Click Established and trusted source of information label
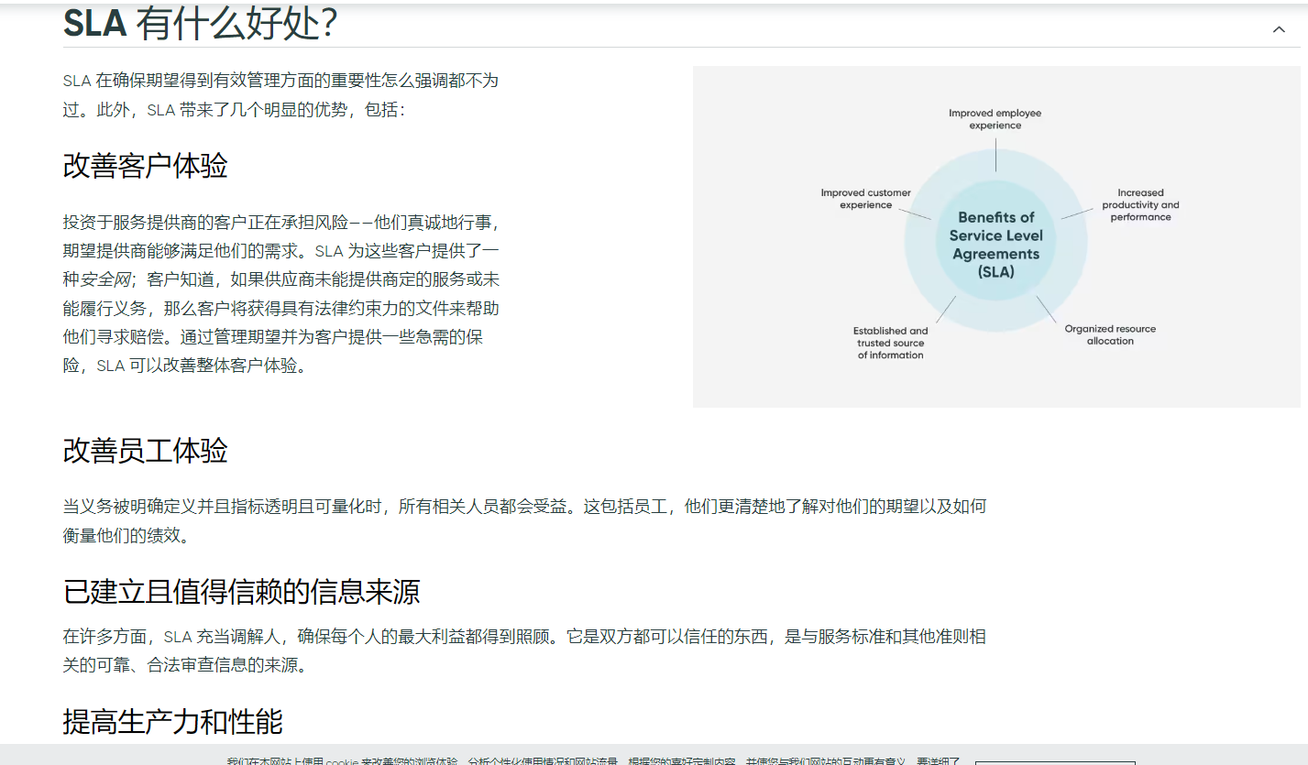 (890, 343)
